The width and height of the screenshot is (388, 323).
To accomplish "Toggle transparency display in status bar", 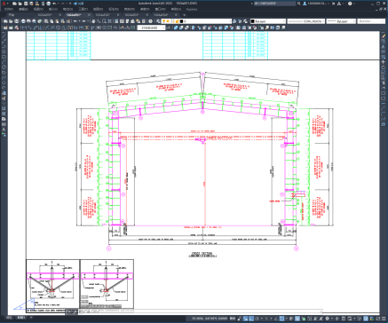I will [x=297, y=319].
